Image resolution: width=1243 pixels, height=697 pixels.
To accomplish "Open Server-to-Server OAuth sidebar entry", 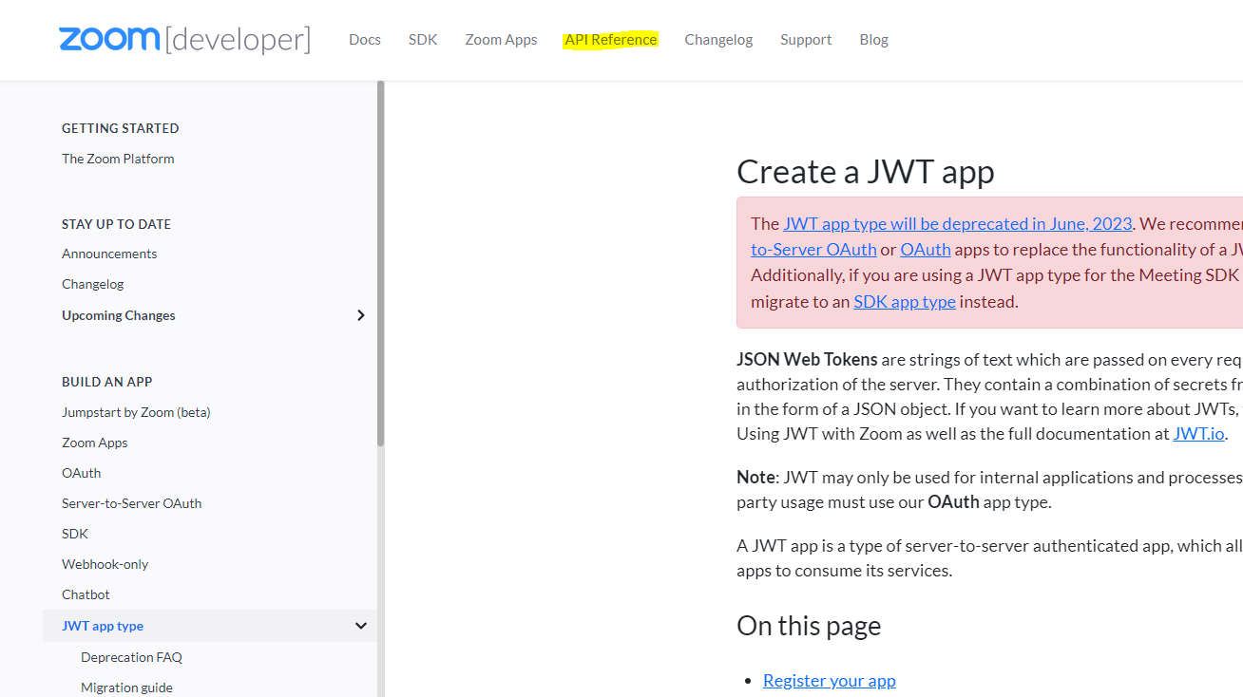I will [x=131, y=503].
